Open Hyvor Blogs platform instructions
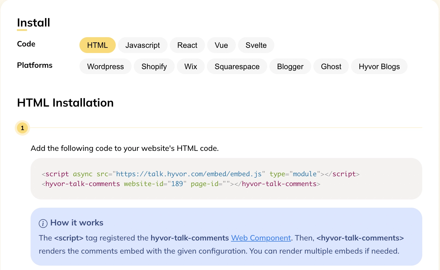The image size is (440, 270). pyautogui.click(x=379, y=66)
